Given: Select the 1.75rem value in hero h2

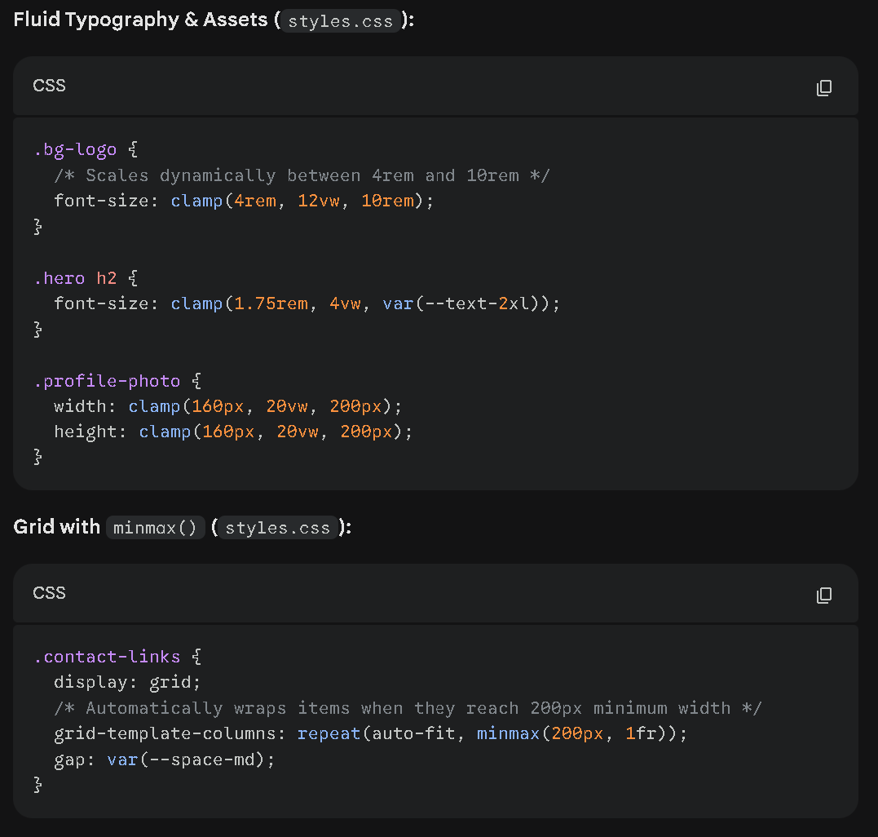Looking at the screenshot, I should coord(271,303).
